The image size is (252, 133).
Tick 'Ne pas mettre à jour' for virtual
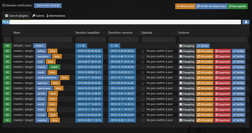(143, 115)
